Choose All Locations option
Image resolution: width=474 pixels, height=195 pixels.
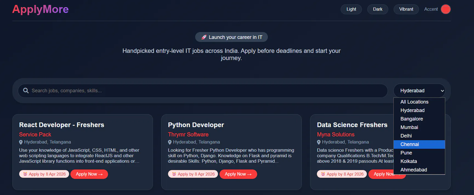[419, 102]
